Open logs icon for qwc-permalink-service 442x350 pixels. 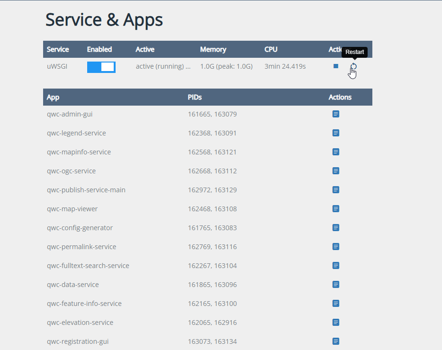[x=336, y=247]
